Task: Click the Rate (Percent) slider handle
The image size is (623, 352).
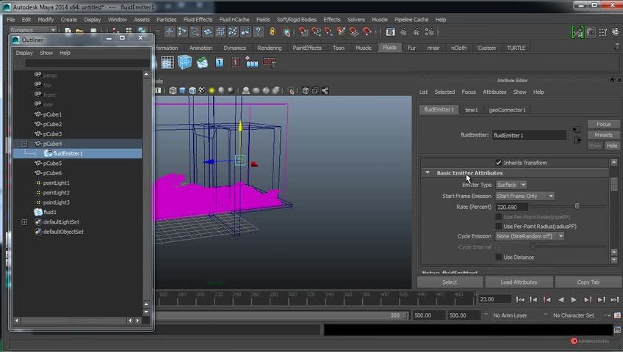Action: tap(577, 207)
